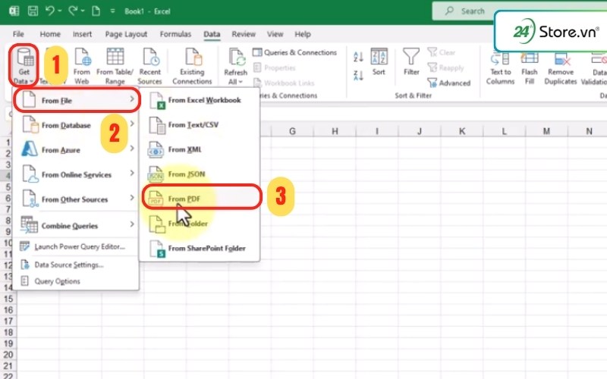Switch to the Page Layout tab
This screenshot has width=607, height=379.
coord(126,34)
